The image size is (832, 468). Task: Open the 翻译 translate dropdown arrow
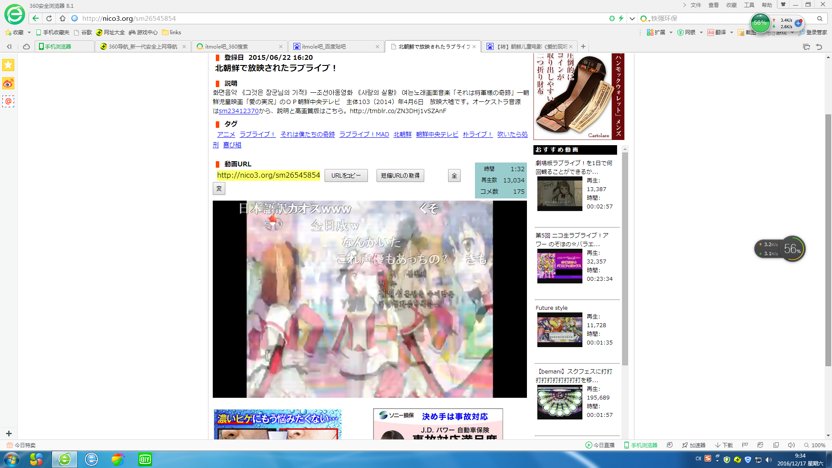pyautogui.click(x=731, y=32)
